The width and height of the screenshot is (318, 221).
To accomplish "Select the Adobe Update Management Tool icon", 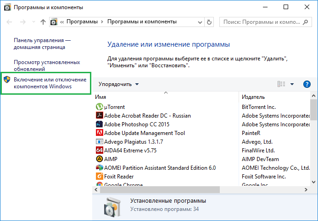I will coord(99,133).
